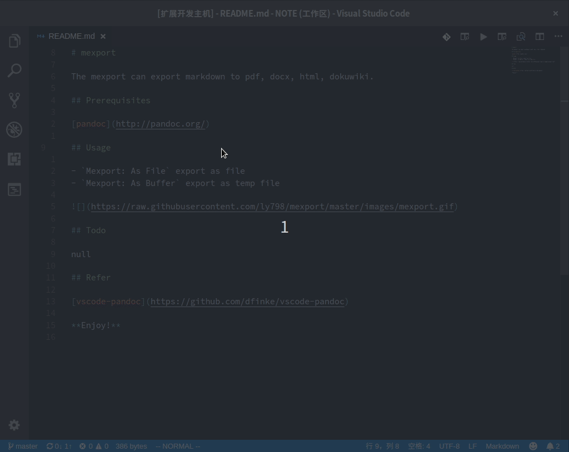Click the '## Refer' heading text
The width and height of the screenshot is (569, 452).
click(x=91, y=278)
